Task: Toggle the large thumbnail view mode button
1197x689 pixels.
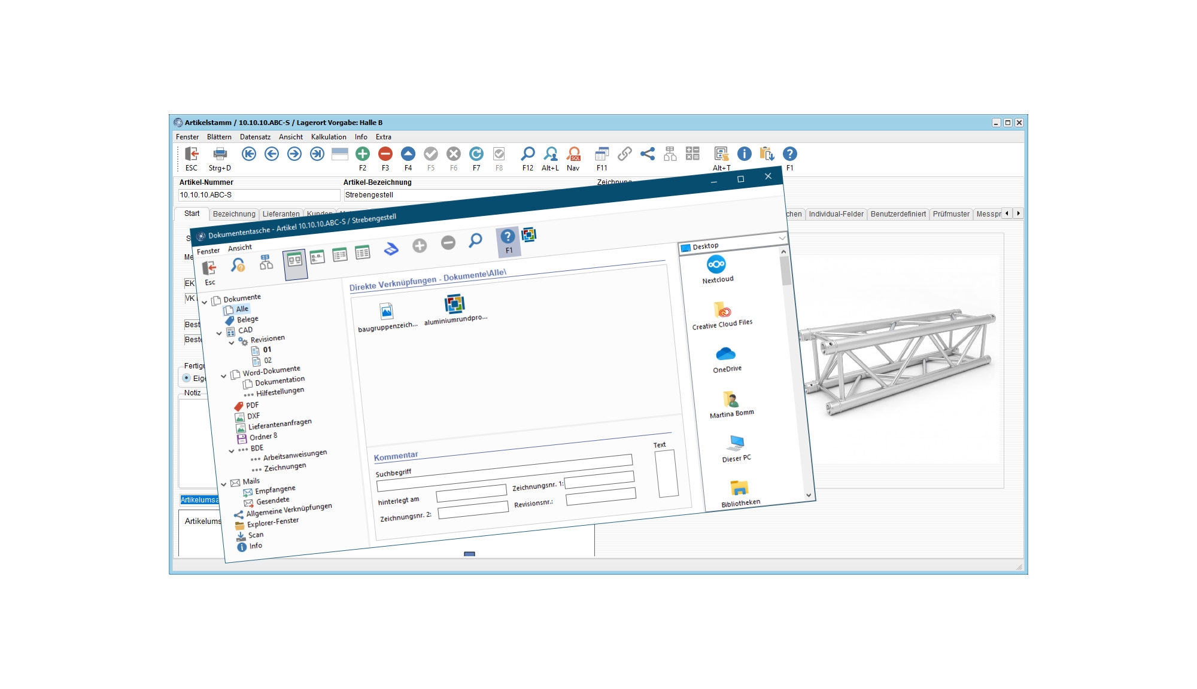Action: pyautogui.click(x=295, y=261)
